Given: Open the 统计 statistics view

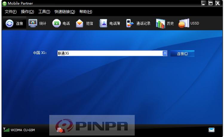Looking at the screenshot, I should (x=37, y=23).
